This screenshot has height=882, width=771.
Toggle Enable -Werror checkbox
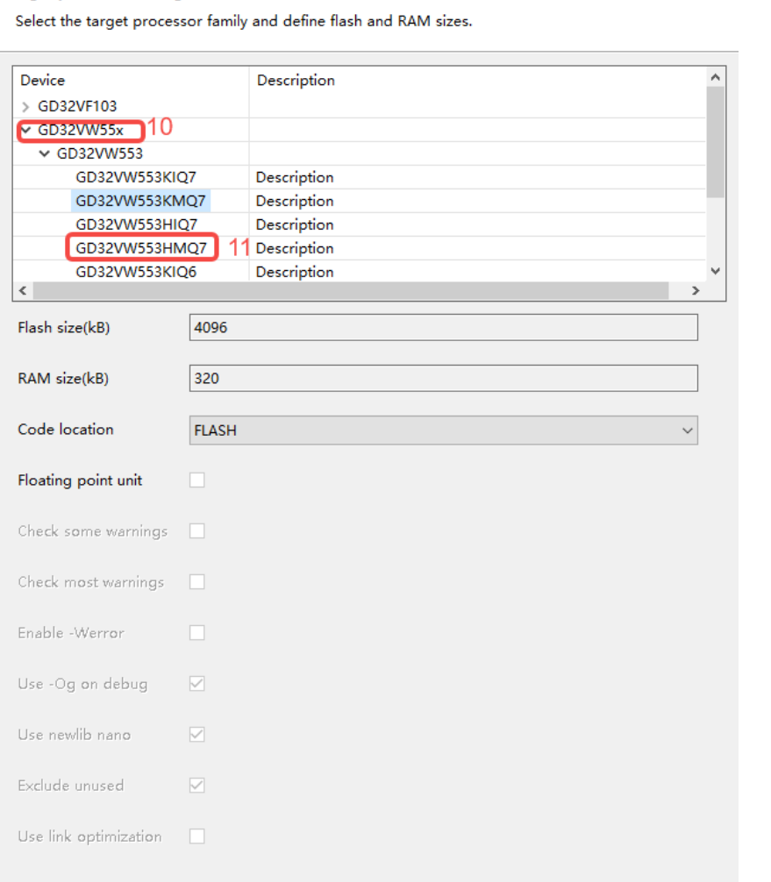[197, 633]
